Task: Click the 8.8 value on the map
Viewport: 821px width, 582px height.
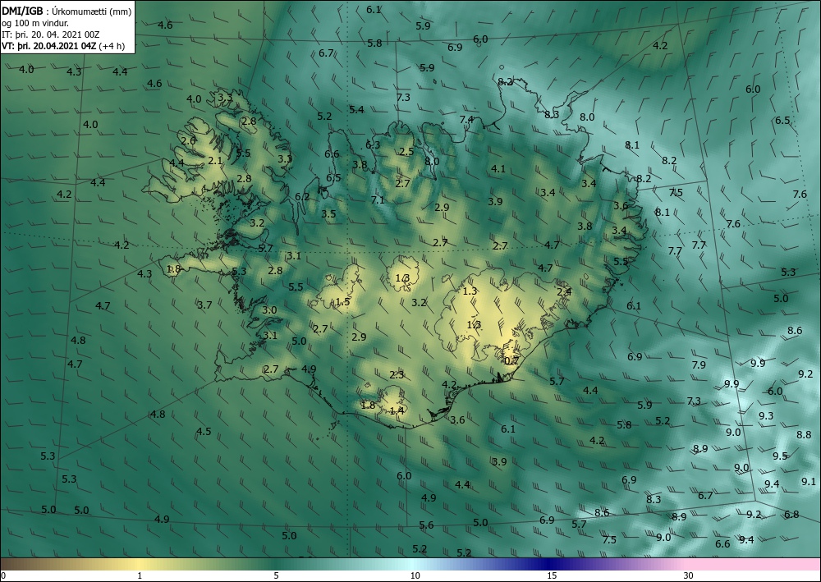Action: point(804,435)
